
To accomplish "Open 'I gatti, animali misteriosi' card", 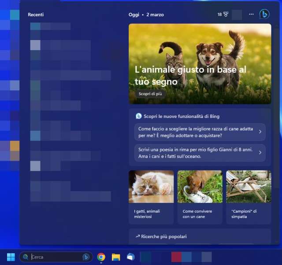I will tap(151, 197).
